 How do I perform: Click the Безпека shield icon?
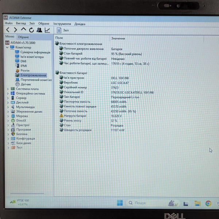(x=13, y=134)
